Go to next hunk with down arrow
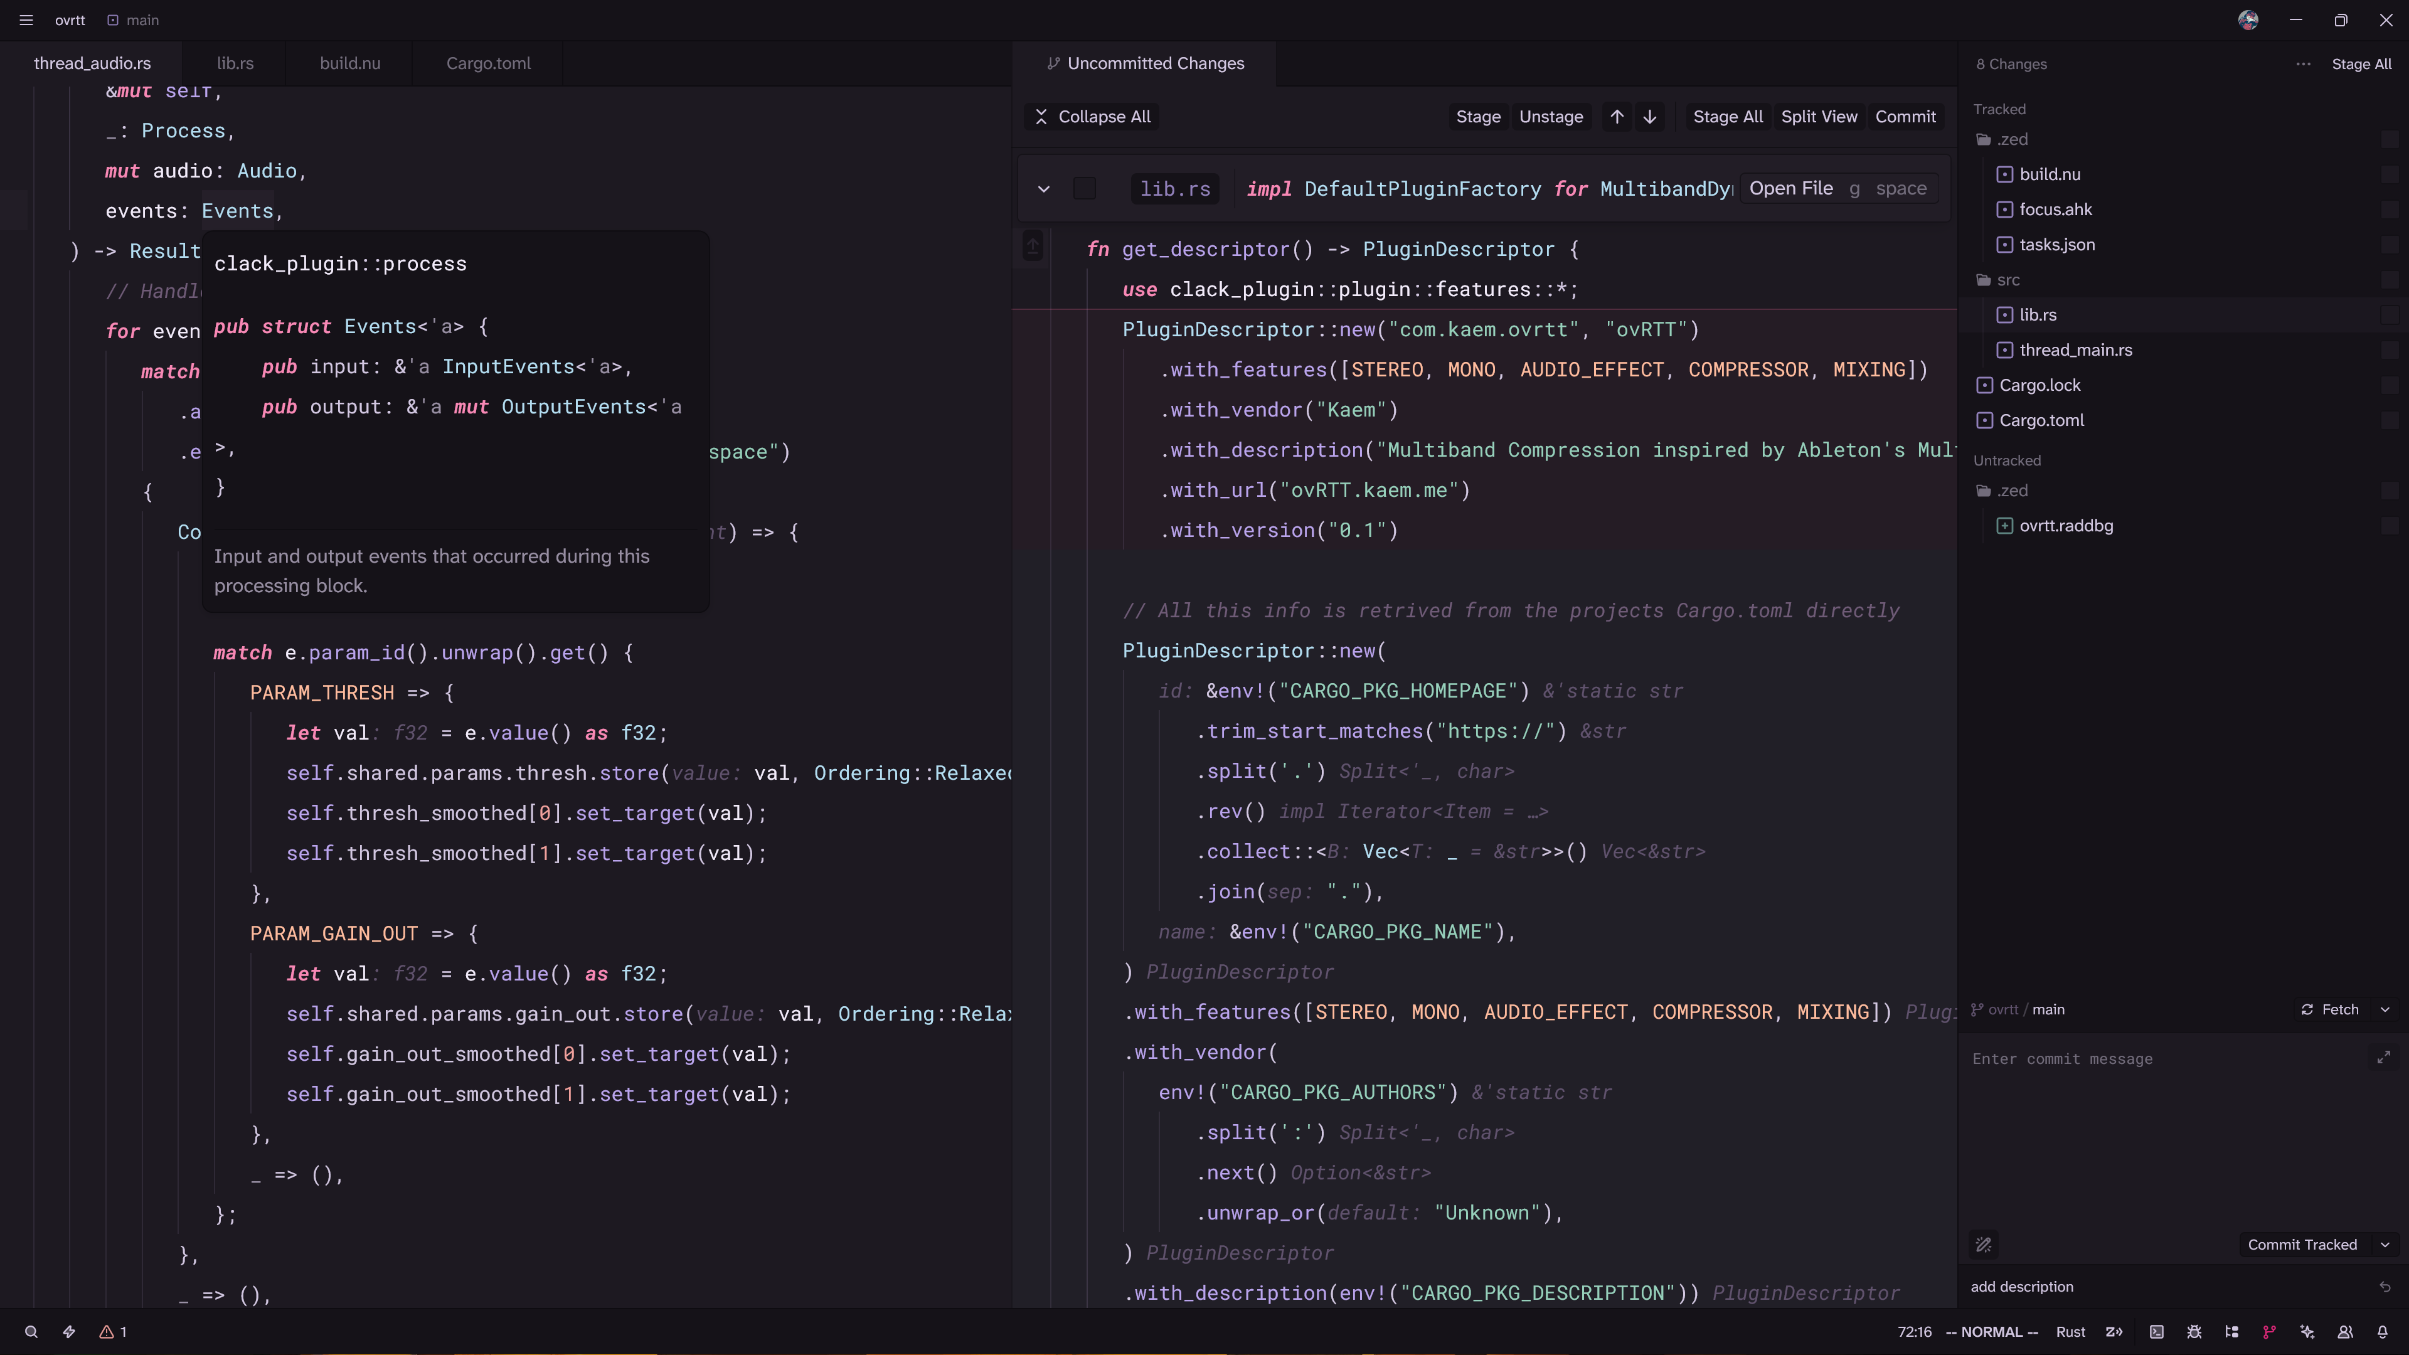 coord(1650,116)
